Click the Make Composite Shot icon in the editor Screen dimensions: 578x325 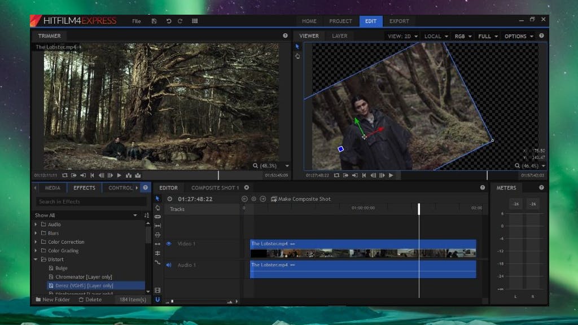[273, 199]
